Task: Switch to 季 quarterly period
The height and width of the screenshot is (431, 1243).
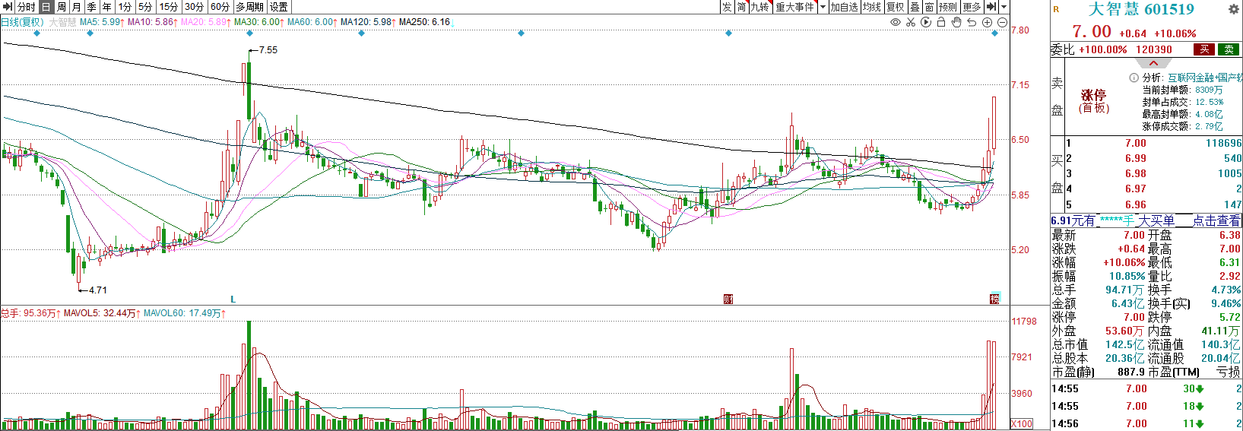Action: 91,7
